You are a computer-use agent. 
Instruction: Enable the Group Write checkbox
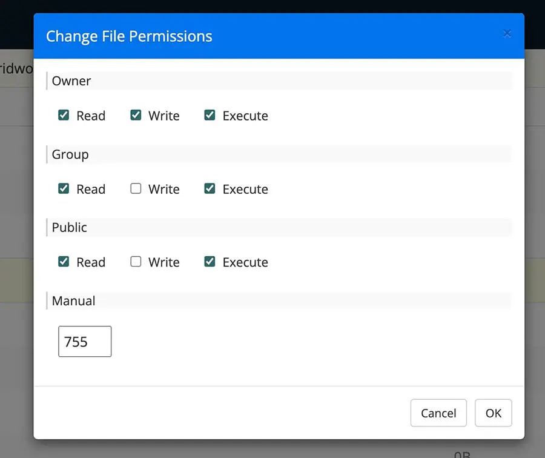136,188
